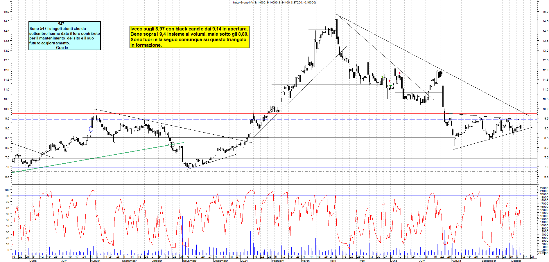Click the thick blue 7.0 support line
Image resolution: width=549 pixels, height=262 pixels.
(x=274, y=167)
